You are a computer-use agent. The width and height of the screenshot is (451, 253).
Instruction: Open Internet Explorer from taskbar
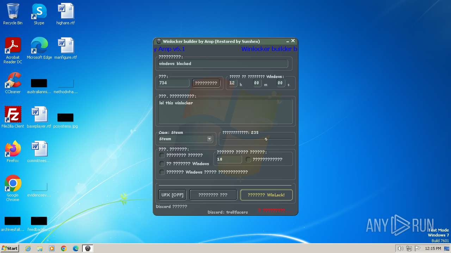(28, 248)
